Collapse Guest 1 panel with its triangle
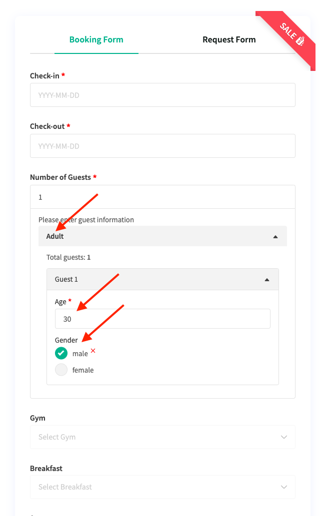This screenshot has width=330, height=516. (267, 280)
